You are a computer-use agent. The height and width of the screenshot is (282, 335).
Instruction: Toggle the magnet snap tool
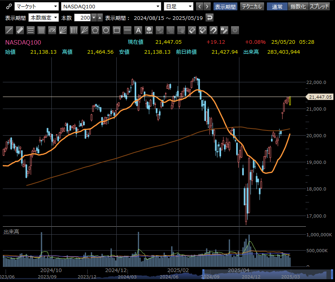click(214, 30)
